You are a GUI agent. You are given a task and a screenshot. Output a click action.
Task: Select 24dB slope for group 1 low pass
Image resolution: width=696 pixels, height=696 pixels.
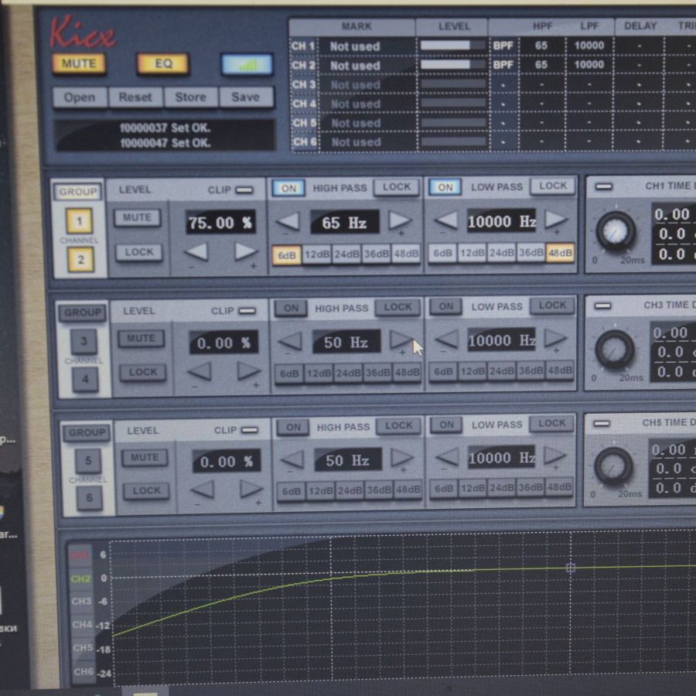(x=501, y=254)
